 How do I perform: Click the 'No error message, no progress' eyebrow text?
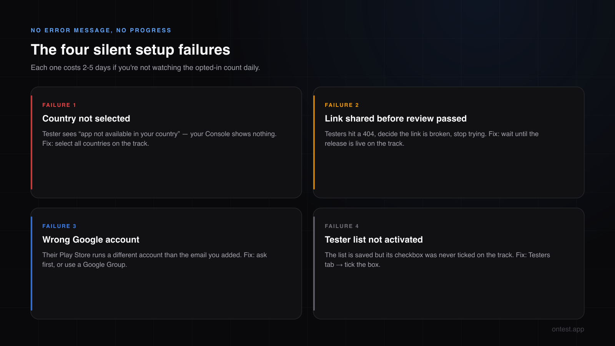tap(101, 30)
